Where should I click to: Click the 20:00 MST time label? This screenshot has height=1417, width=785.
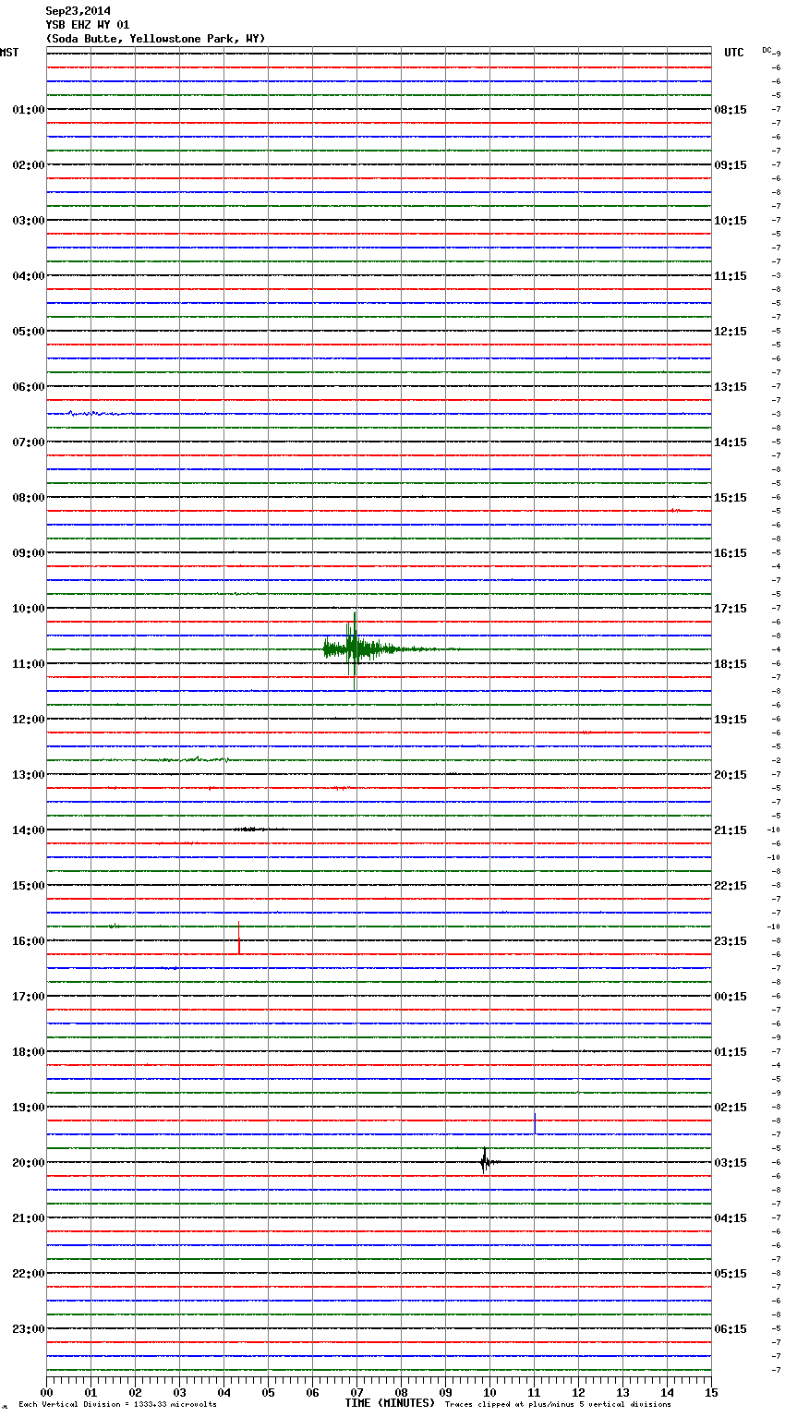[29, 1163]
